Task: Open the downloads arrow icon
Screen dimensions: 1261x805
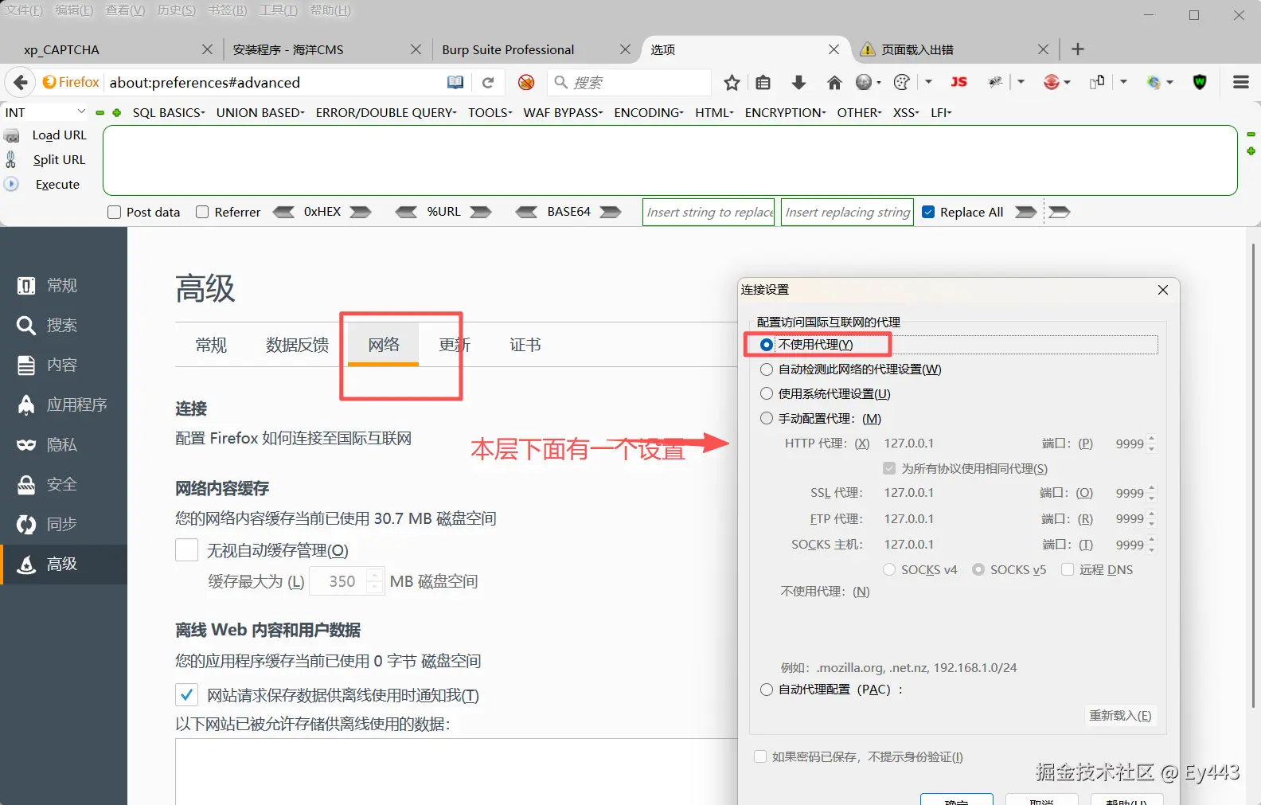Action: pyautogui.click(x=798, y=82)
